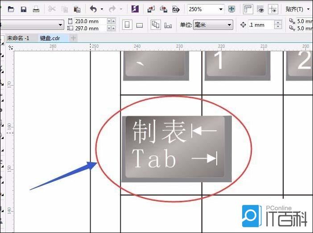This screenshot has height=233, width=313.
Task: Set landscape page orientation
Action: [139, 25]
